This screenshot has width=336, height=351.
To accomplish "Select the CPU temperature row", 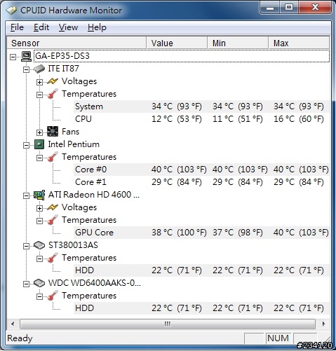I will point(201,119).
